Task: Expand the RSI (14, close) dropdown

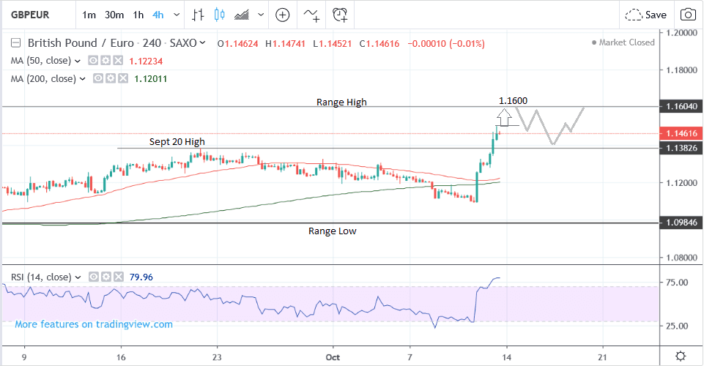Action: [x=78, y=277]
